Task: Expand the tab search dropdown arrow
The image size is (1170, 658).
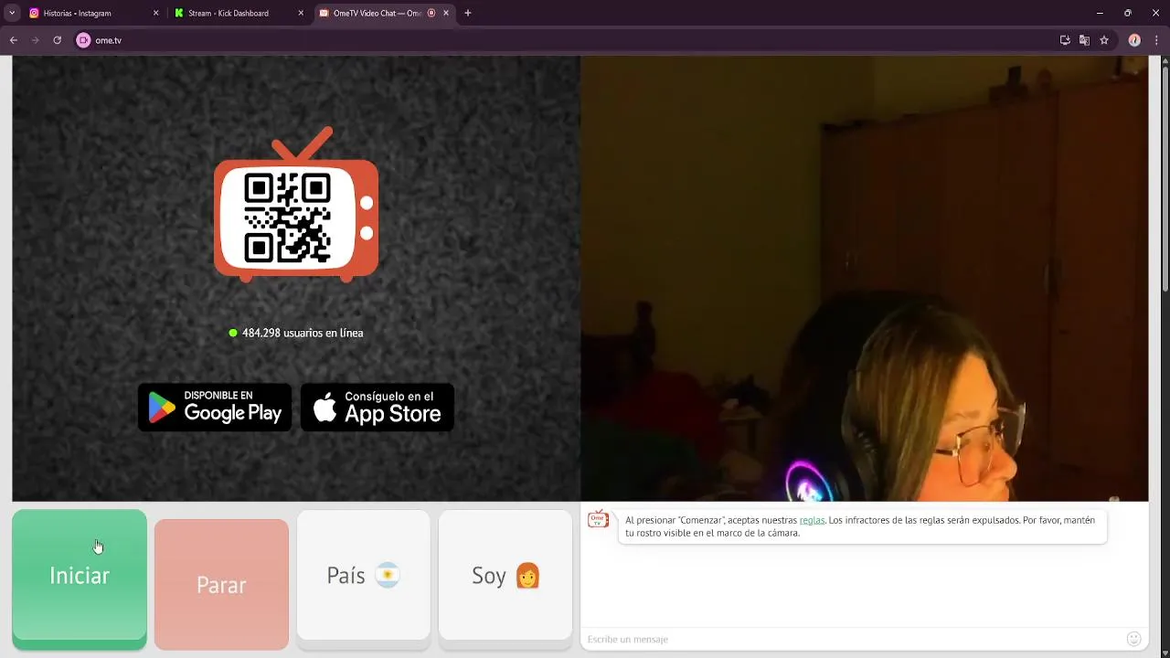Action: (12, 14)
